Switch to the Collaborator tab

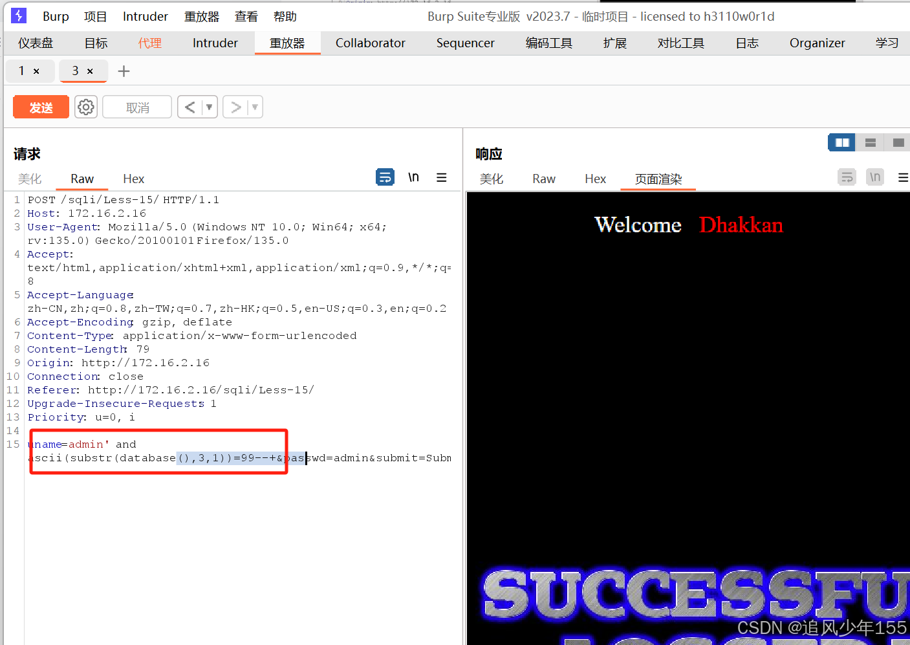[371, 43]
